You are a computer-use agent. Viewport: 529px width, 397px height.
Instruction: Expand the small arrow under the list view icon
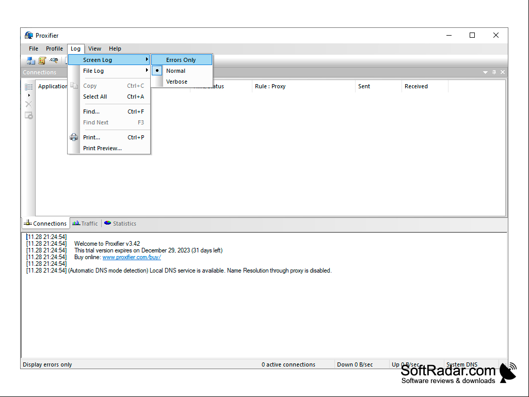point(29,96)
